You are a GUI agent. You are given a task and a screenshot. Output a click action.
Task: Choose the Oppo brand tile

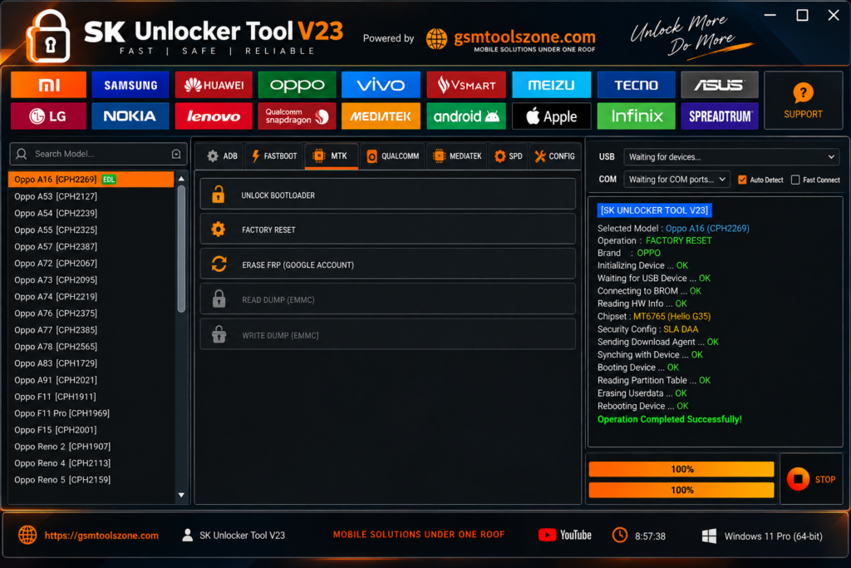pyautogui.click(x=297, y=85)
